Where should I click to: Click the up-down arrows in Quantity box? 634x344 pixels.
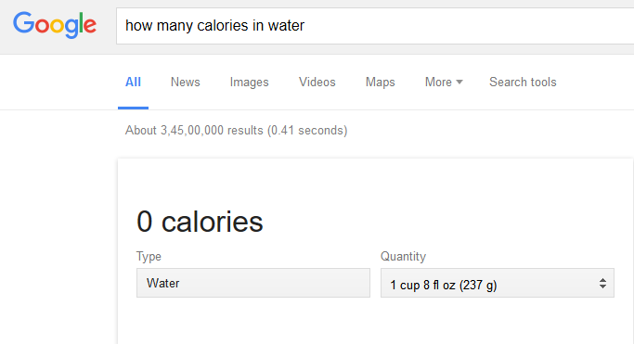[602, 283]
